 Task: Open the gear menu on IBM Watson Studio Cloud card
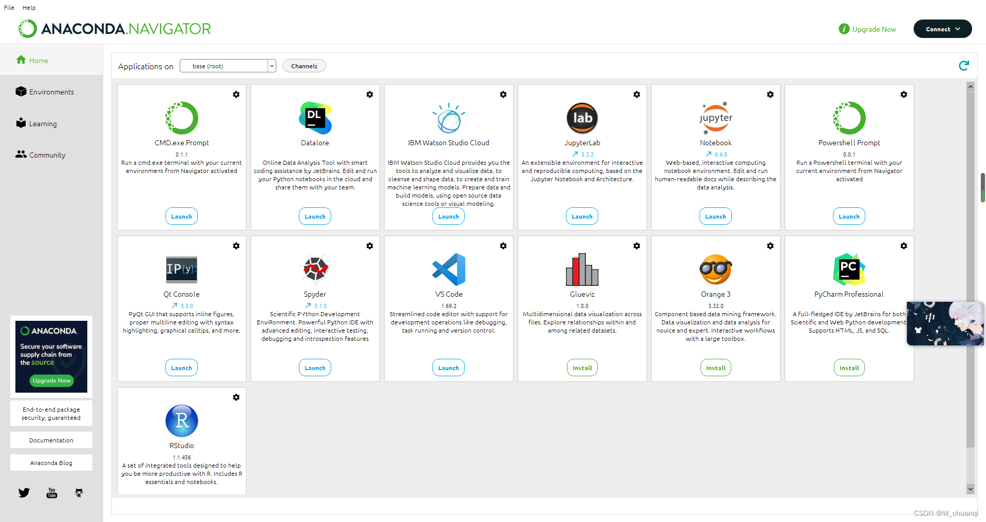pyautogui.click(x=503, y=94)
